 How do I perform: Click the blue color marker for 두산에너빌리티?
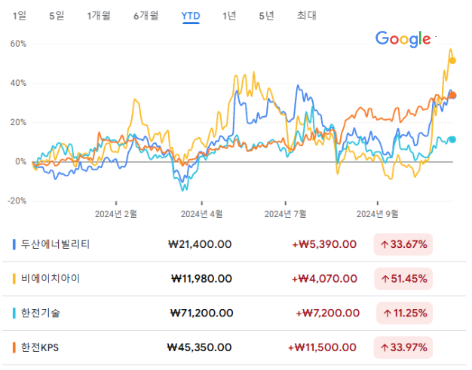click(14, 244)
